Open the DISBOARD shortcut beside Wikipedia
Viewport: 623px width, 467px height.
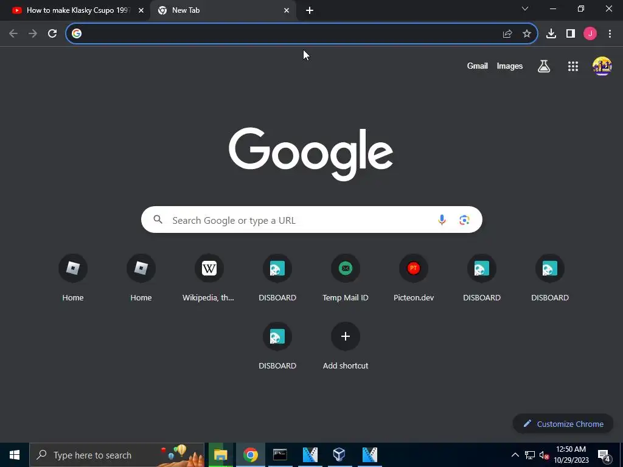coord(277,277)
